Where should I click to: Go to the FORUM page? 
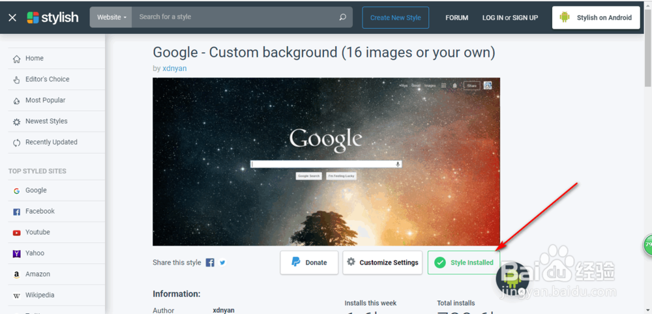456,18
